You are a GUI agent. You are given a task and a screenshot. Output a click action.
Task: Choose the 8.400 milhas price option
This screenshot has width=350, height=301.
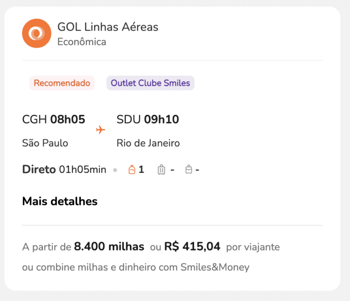coord(109,247)
